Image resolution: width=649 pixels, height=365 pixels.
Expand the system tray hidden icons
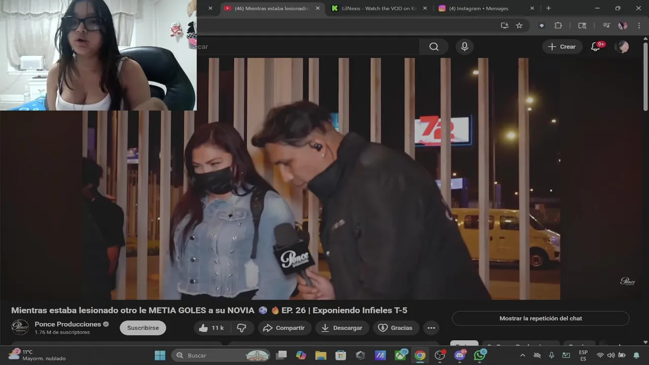(x=524, y=355)
